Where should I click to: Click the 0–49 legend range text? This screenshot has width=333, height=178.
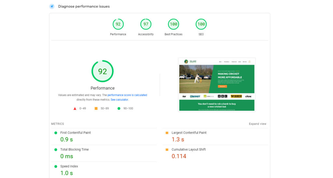pyautogui.click(x=83, y=108)
